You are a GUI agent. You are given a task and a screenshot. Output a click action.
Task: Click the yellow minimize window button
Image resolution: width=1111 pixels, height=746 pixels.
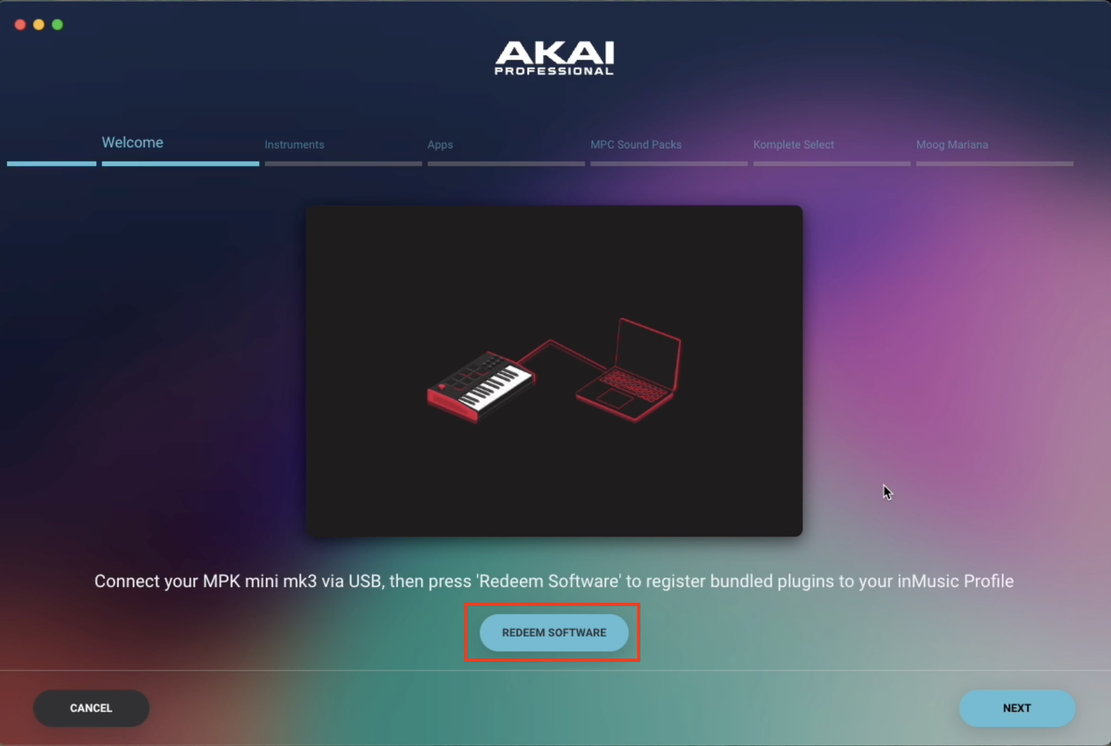point(39,24)
